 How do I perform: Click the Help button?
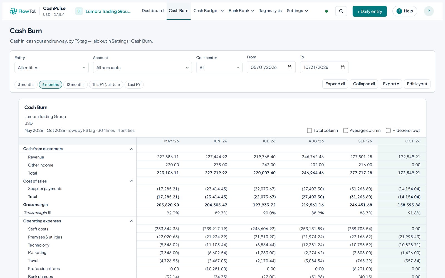tap(405, 11)
